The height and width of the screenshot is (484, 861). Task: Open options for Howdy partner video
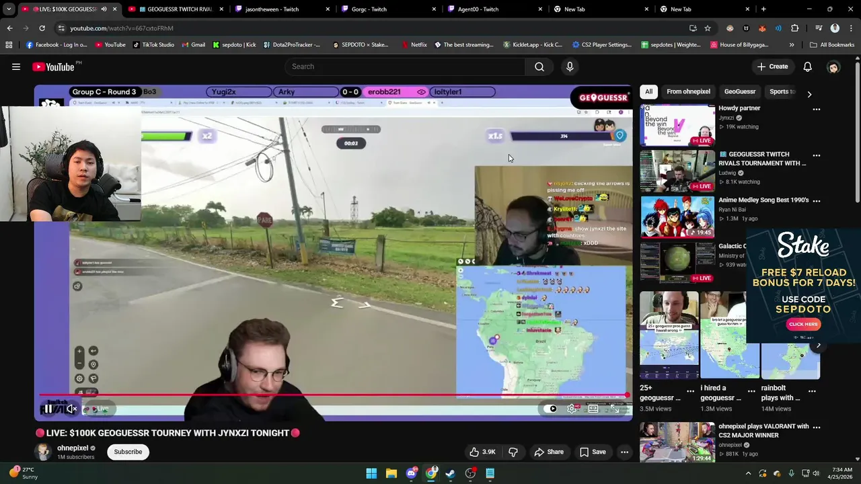click(817, 109)
